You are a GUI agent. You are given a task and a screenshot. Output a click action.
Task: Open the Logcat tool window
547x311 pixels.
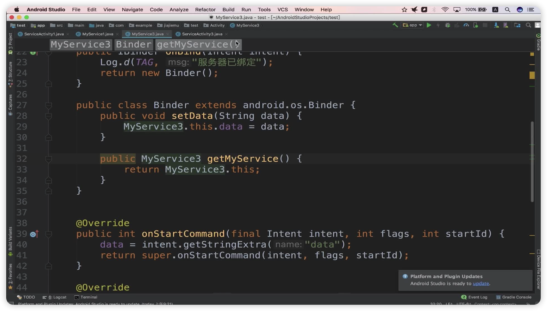(54, 297)
